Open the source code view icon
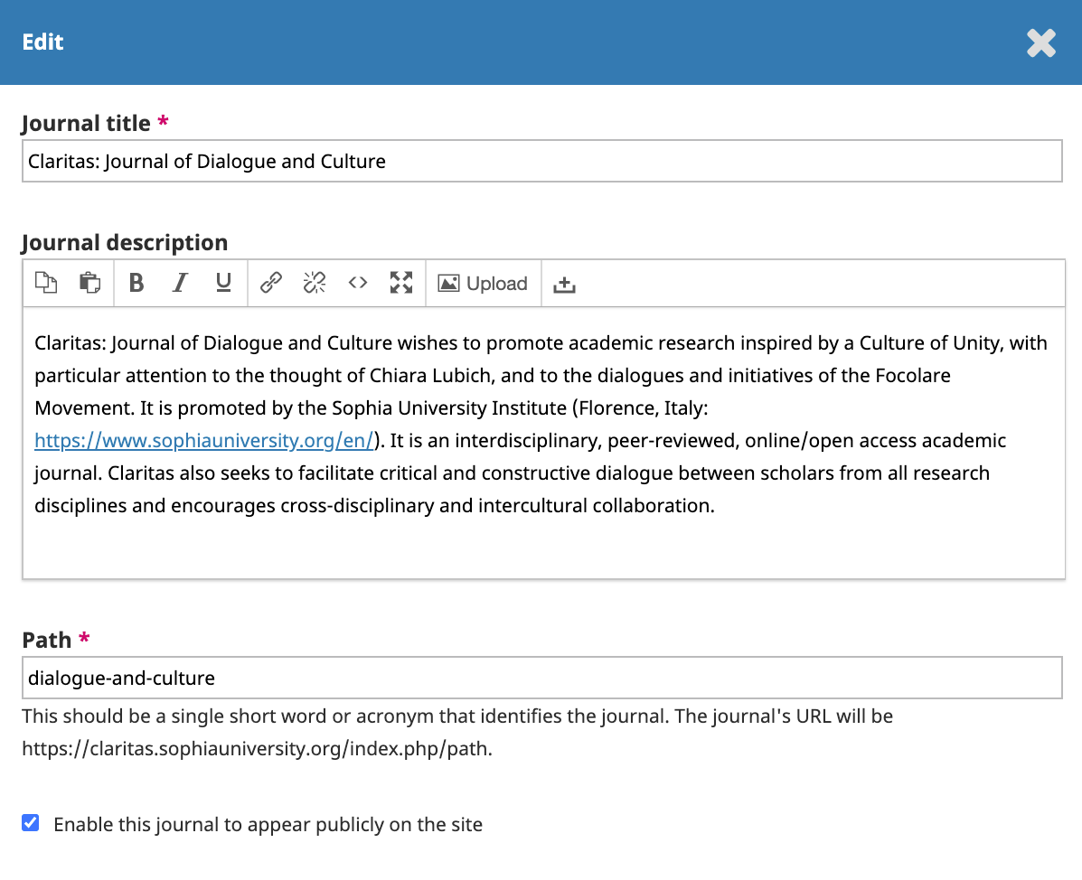The width and height of the screenshot is (1082, 880). click(357, 283)
